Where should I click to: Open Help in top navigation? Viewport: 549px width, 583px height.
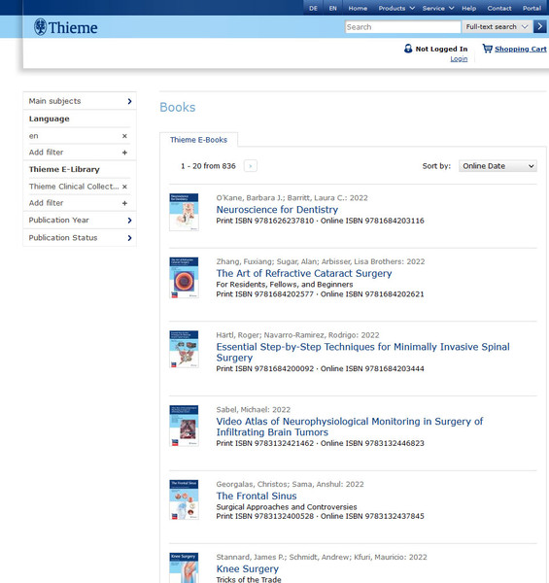[x=468, y=8]
